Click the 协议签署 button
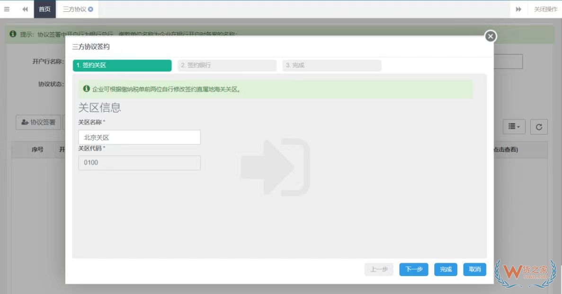The width and height of the screenshot is (562, 294). click(38, 122)
